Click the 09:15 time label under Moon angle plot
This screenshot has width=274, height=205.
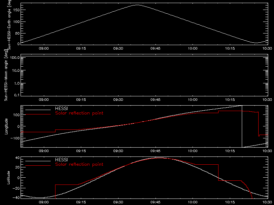click(x=81, y=100)
